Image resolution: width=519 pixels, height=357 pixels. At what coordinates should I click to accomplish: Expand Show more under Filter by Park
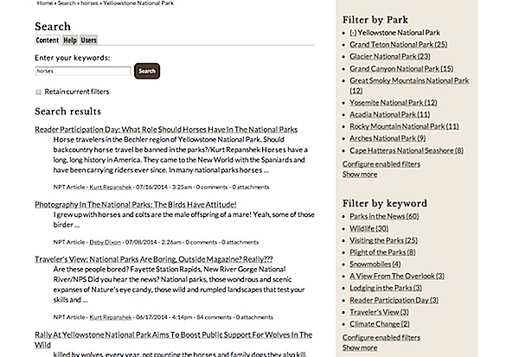pos(360,175)
